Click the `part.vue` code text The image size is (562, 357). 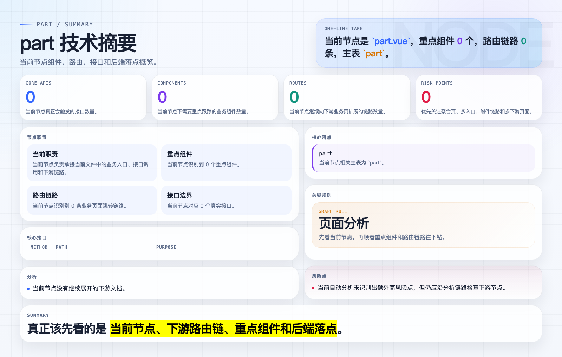click(x=391, y=41)
